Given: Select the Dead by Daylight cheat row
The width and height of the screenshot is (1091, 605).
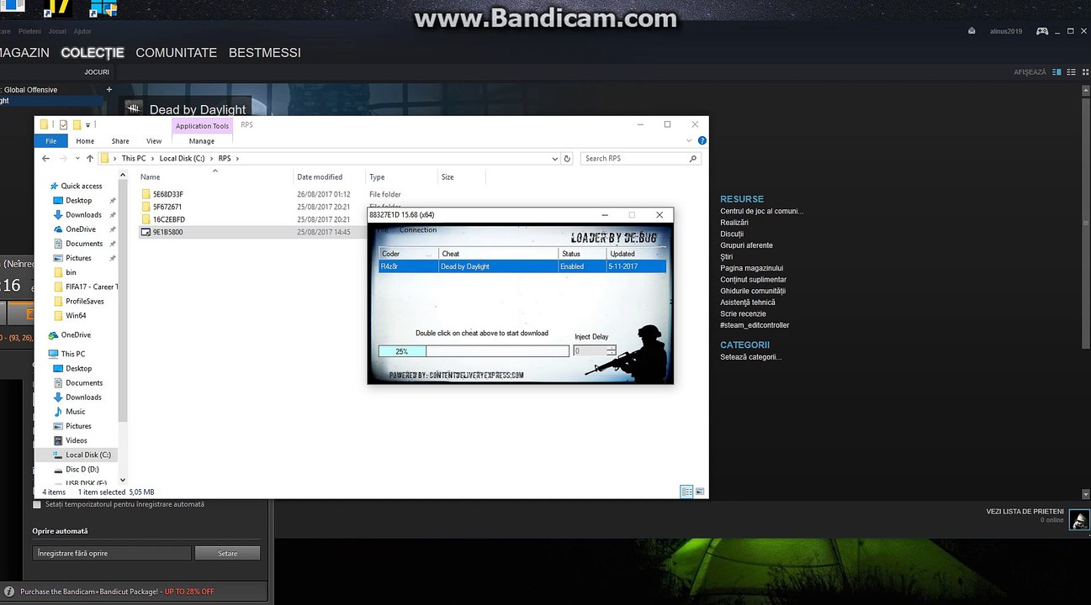Looking at the screenshot, I should (522, 266).
